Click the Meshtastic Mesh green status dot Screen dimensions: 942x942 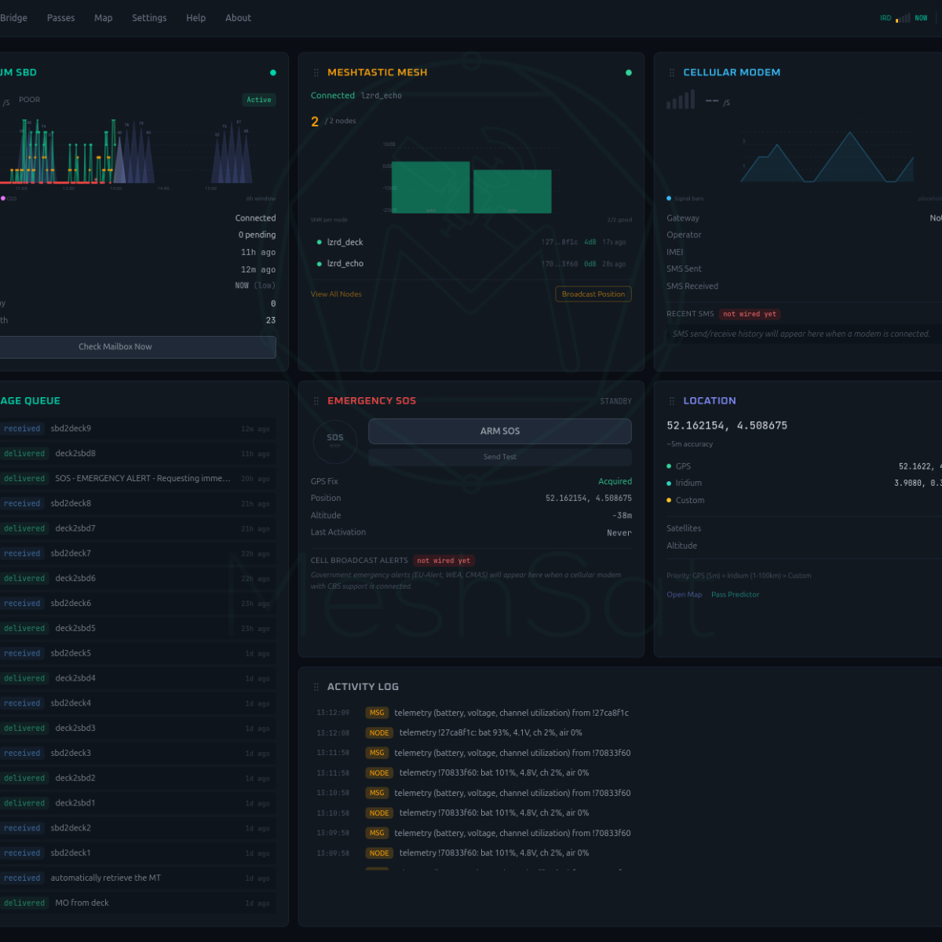628,73
